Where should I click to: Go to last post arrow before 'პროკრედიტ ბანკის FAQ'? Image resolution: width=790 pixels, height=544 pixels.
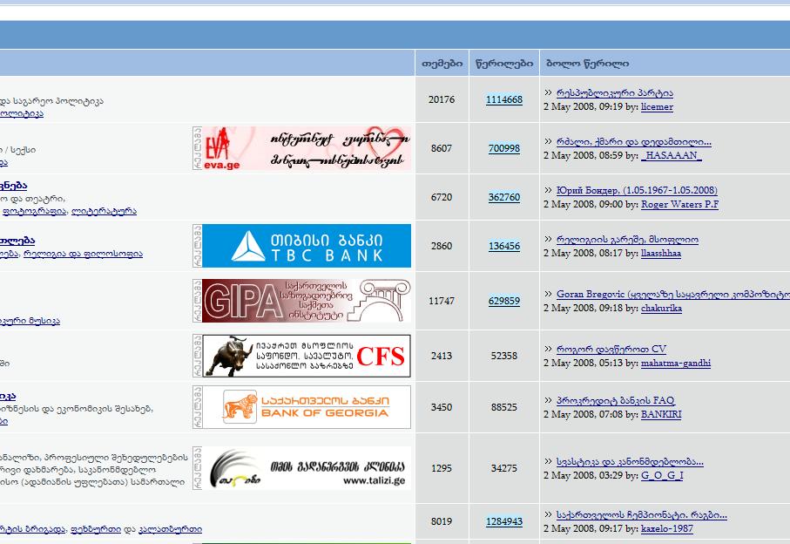548,400
